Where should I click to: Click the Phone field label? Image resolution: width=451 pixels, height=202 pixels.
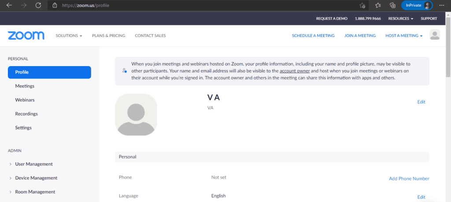point(125,177)
